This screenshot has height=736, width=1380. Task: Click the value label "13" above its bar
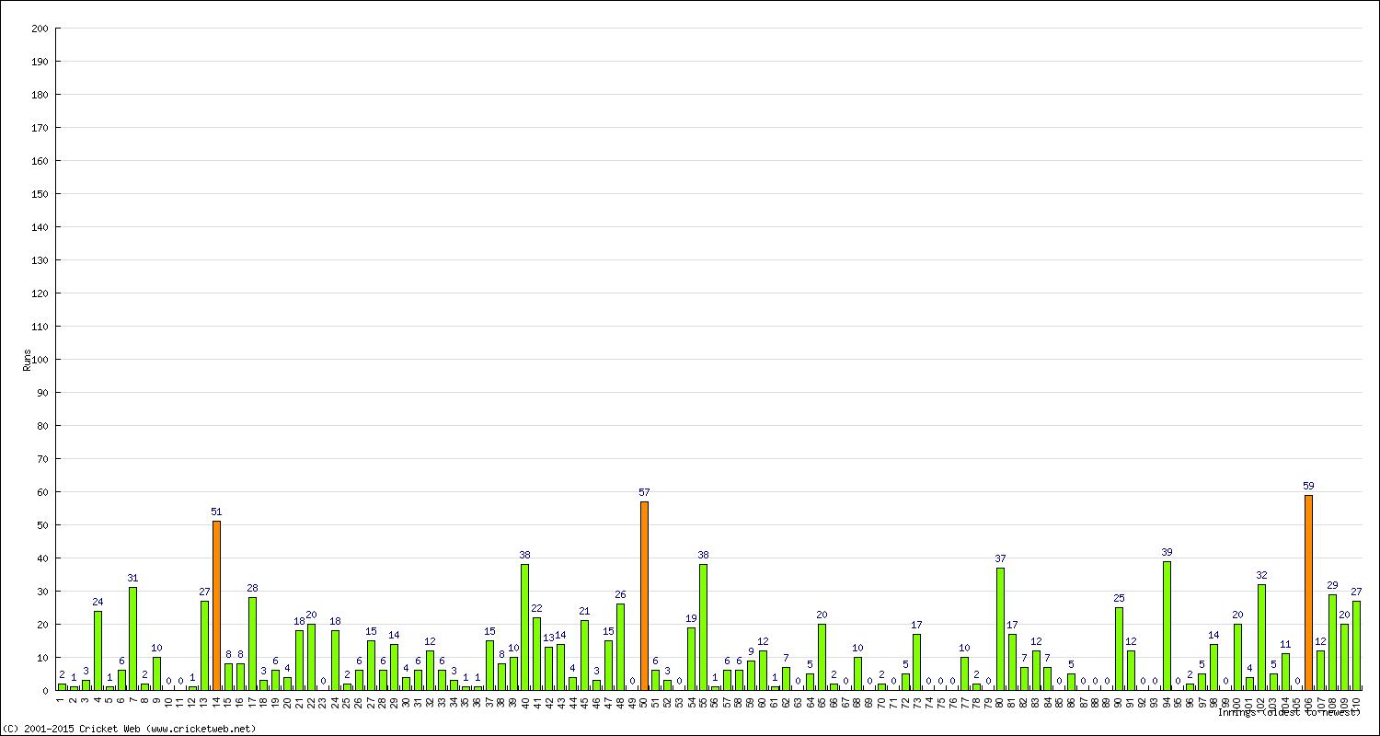click(549, 638)
